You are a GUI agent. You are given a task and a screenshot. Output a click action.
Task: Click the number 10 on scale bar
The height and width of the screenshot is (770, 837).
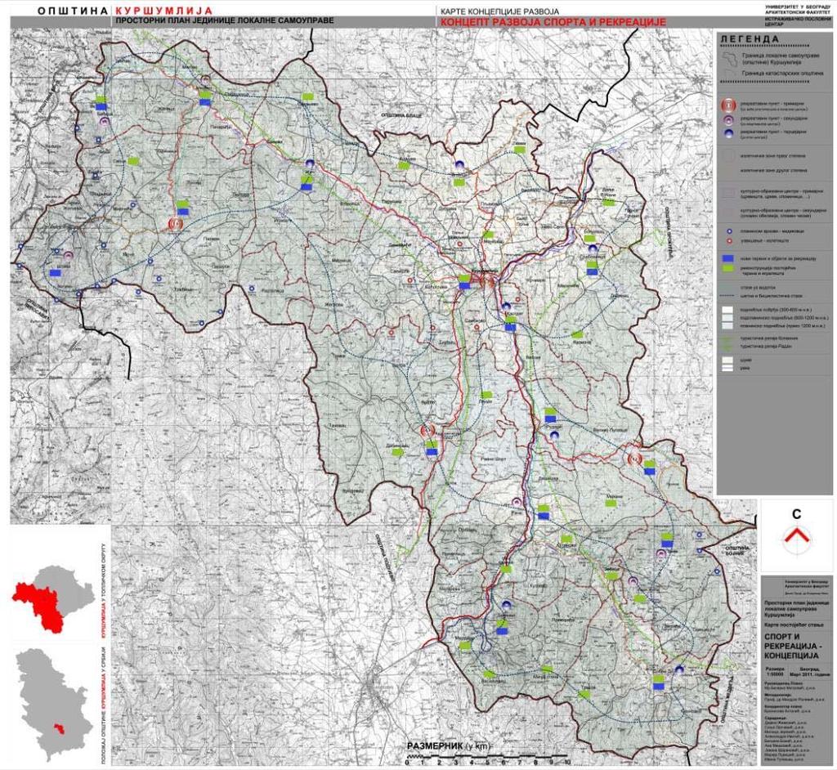click(x=567, y=763)
